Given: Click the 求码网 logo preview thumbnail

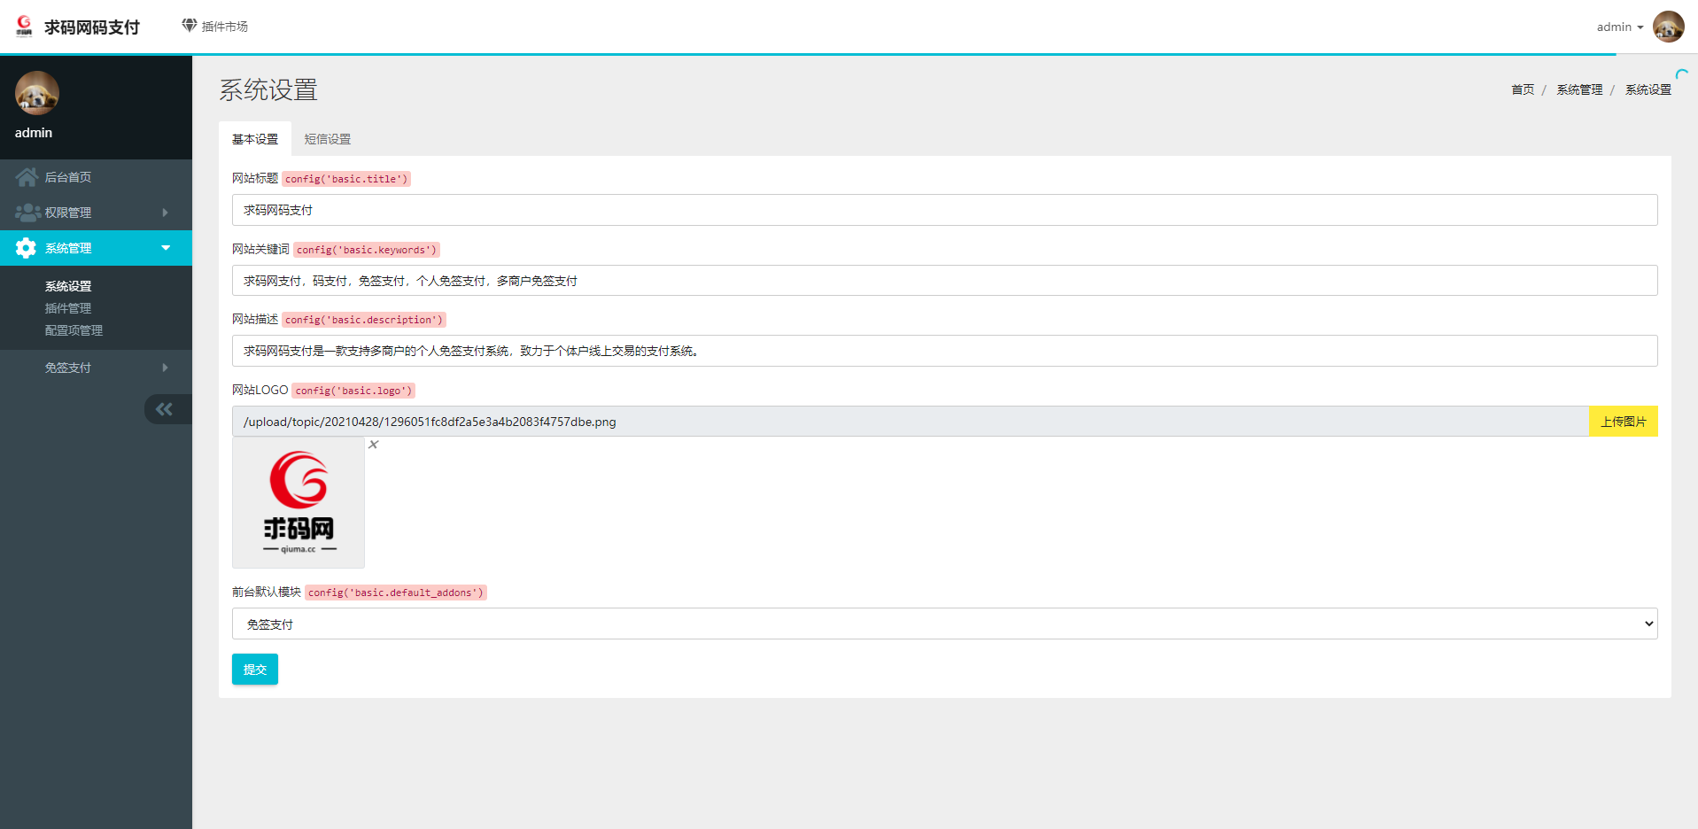Looking at the screenshot, I should coord(299,502).
